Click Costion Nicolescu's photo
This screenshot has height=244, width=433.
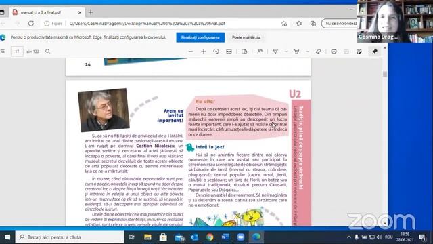click(104, 110)
